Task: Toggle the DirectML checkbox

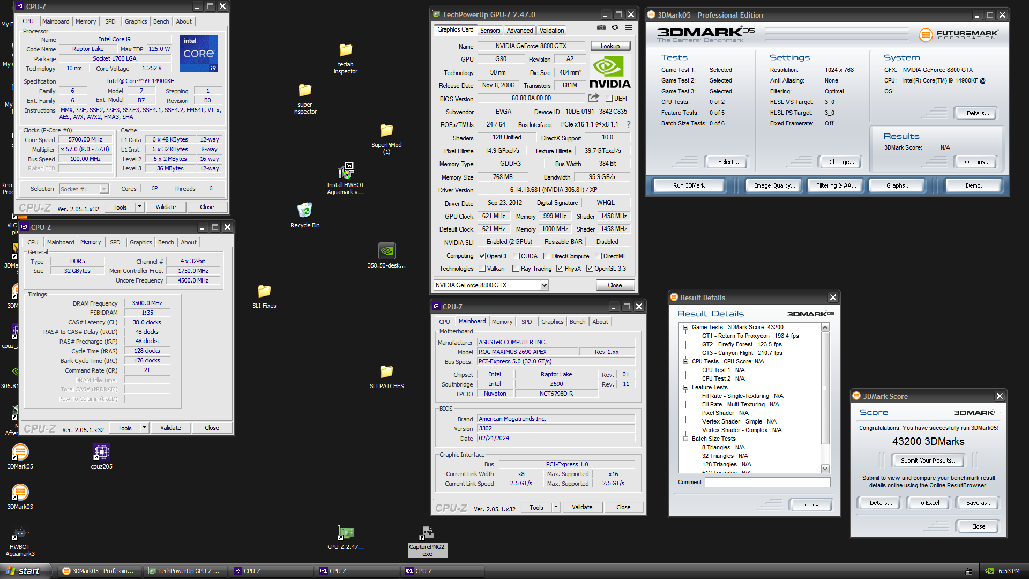Action: point(598,256)
